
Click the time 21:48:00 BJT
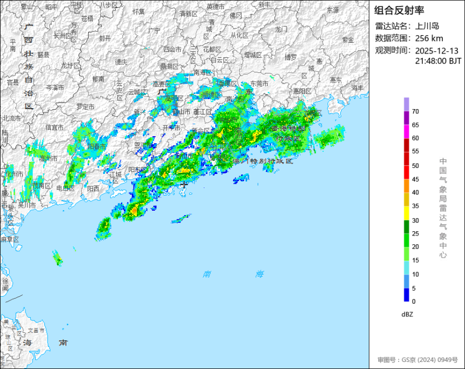438,61
